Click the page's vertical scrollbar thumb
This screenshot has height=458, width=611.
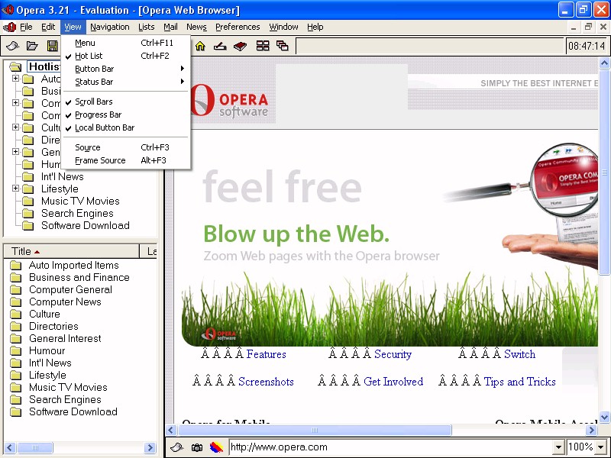(605, 173)
